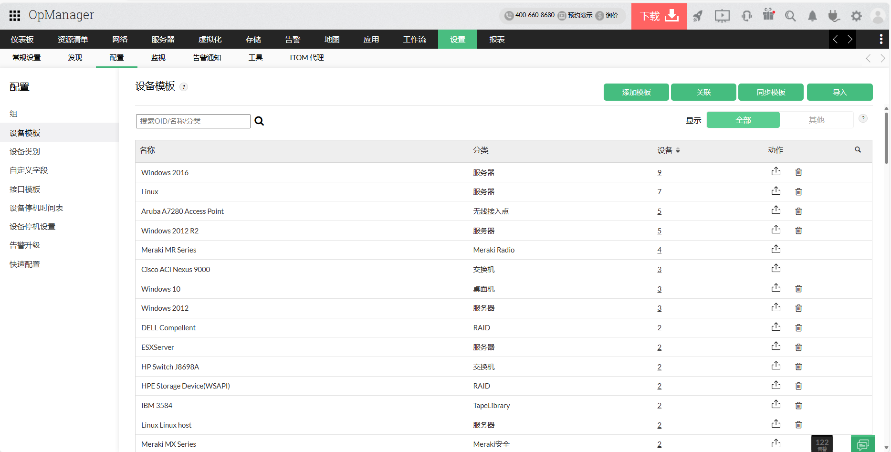
Task: Open device count 9 for Windows 2016
Action: [x=660, y=173]
